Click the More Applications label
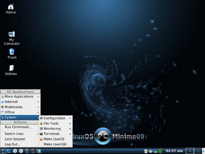The width and height of the screenshot is (205, 154). point(19,97)
